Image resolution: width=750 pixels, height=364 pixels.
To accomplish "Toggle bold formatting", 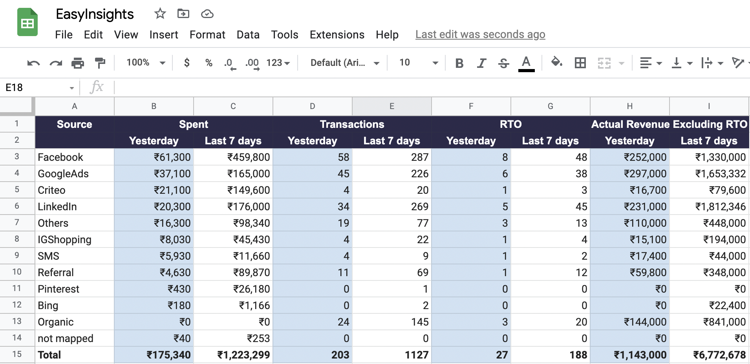I will tap(459, 62).
